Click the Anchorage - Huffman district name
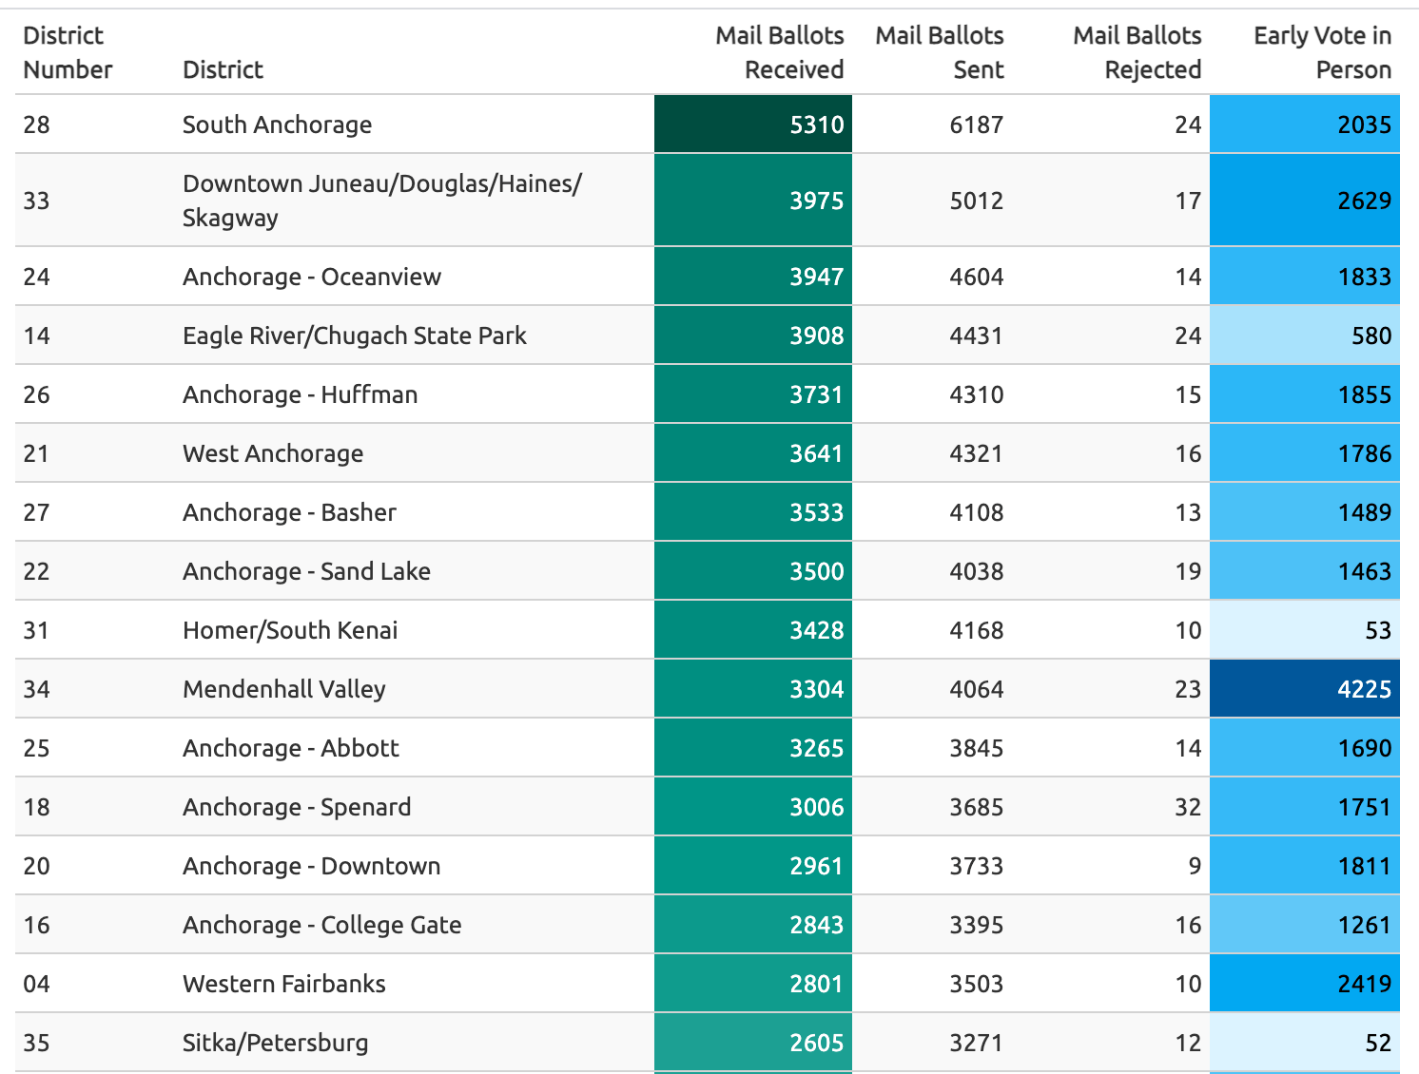 (x=301, y=394)
